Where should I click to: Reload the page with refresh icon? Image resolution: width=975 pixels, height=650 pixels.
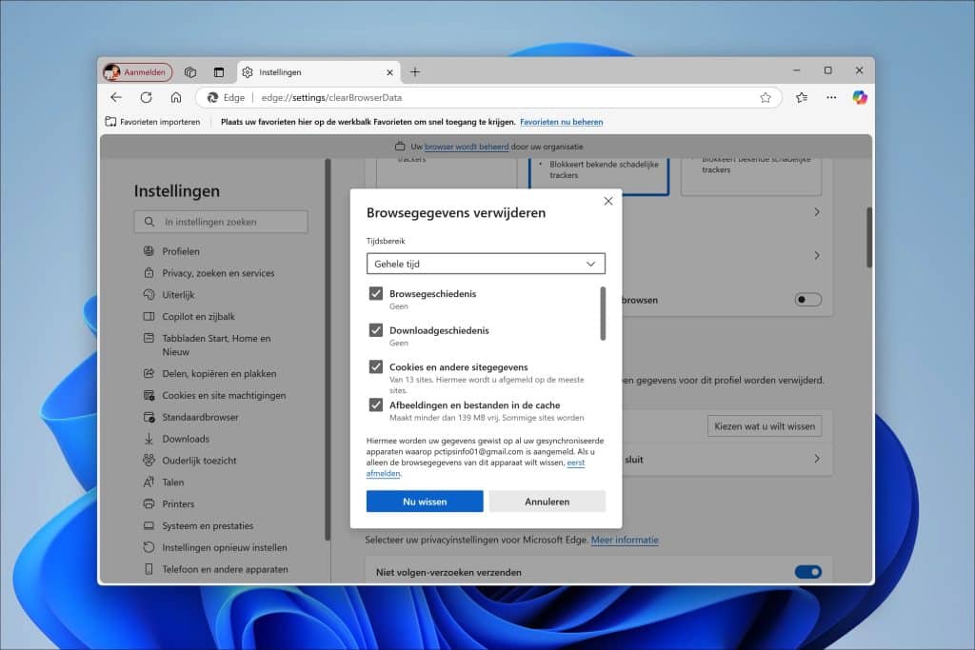146,98
